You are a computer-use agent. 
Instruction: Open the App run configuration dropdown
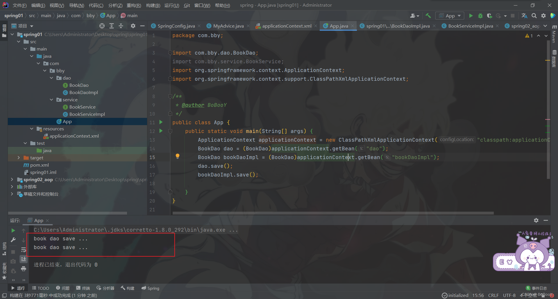coord(450,16)
